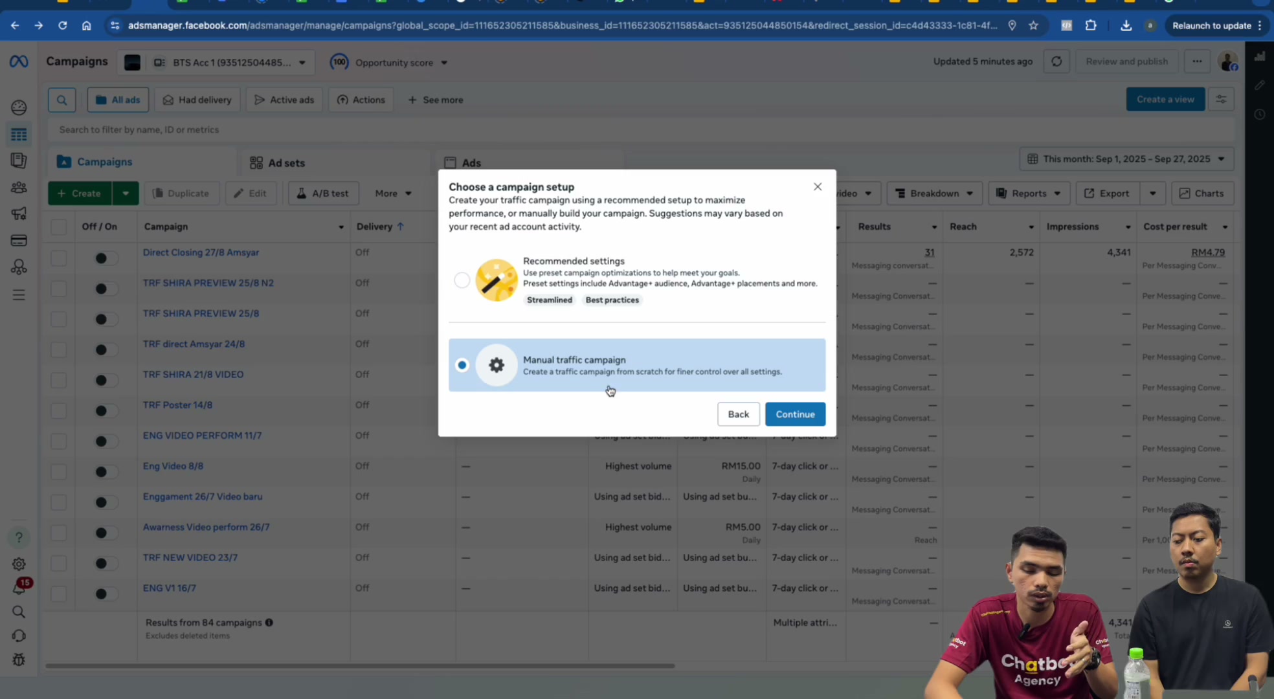This screenshot has width=1274, height=699.
Task: Open the Help question mark icon
Action: click(19, 537)
